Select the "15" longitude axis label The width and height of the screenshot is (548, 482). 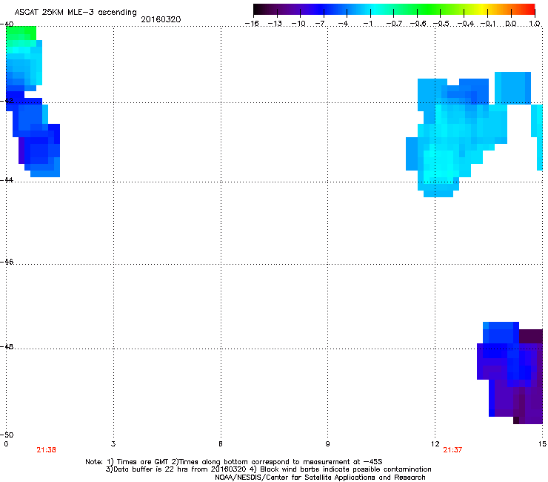542,444
